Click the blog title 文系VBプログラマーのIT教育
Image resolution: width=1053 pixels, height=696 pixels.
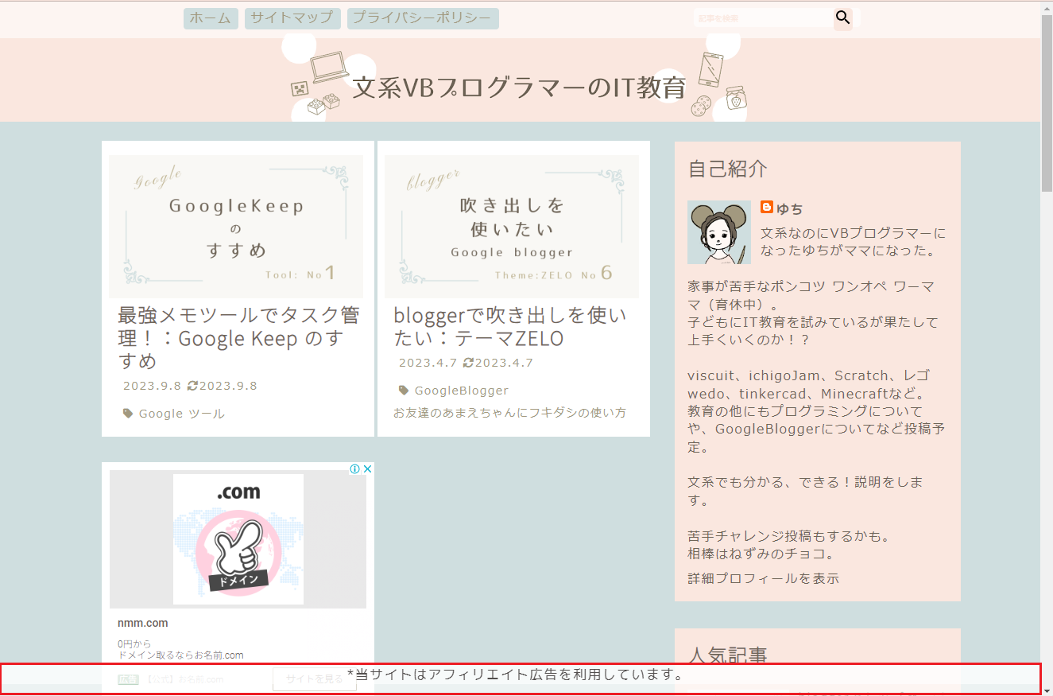pos(519,87)
